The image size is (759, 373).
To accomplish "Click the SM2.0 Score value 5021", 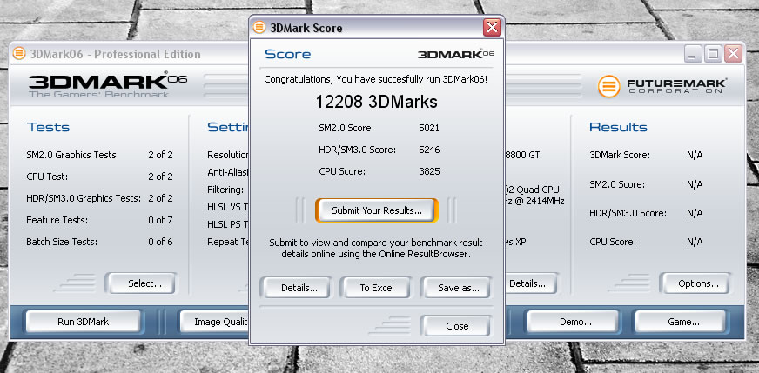I will (x=429, y=128).
